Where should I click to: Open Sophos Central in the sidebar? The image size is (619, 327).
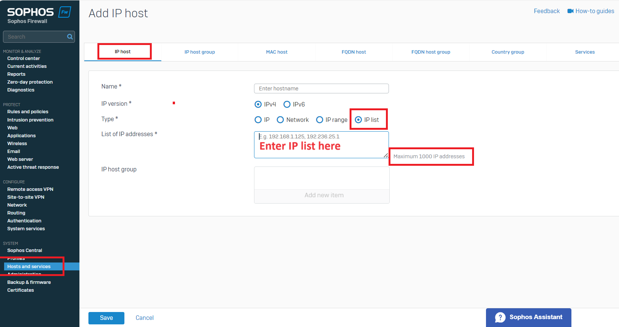point(25,250)
